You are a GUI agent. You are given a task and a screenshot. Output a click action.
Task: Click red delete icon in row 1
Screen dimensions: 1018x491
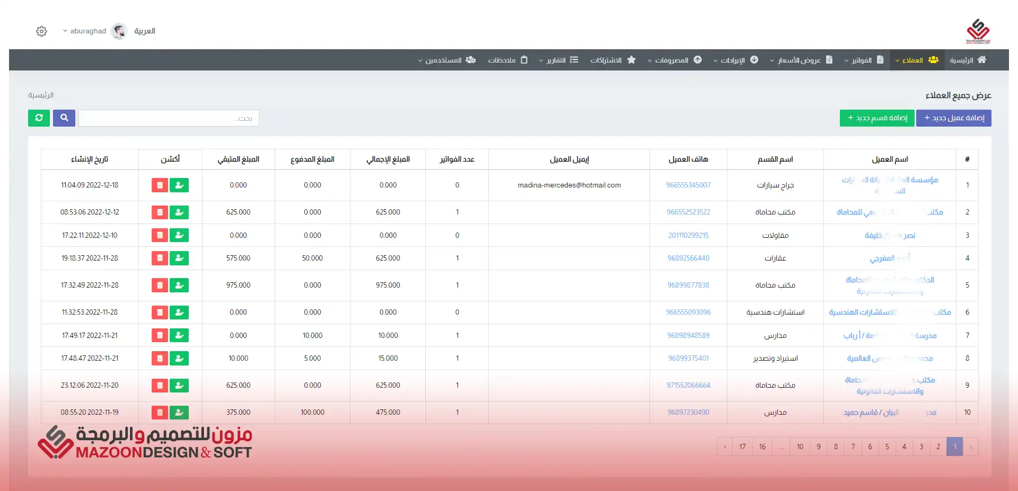[160, 185]
